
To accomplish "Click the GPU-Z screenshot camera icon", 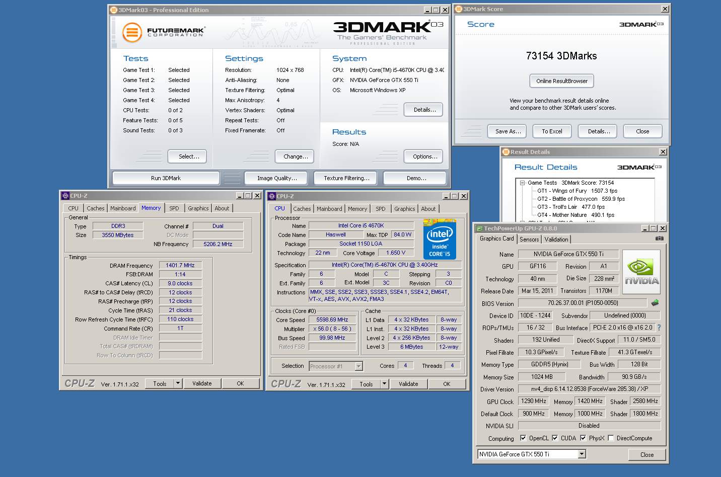I will (x=659, y=238).
